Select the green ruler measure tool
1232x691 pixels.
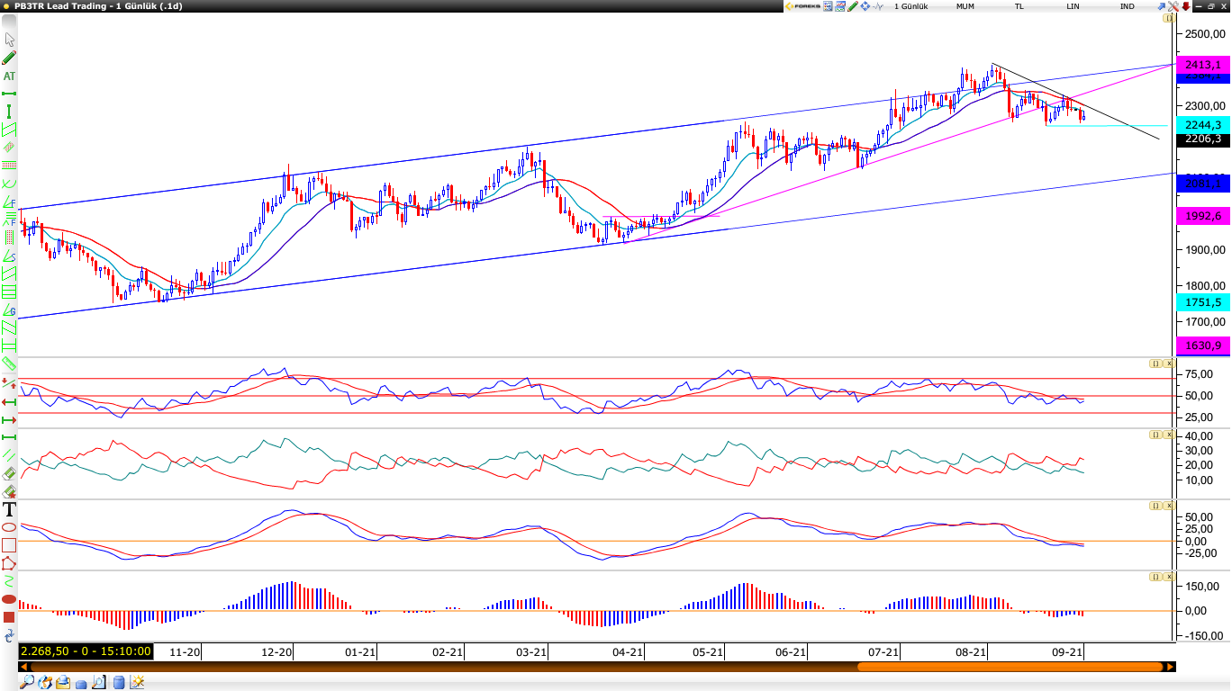coord(9,364)
